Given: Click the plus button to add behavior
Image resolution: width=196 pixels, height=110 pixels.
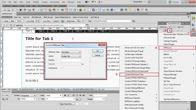Looking at the screenshot, I should click(170, 30).
